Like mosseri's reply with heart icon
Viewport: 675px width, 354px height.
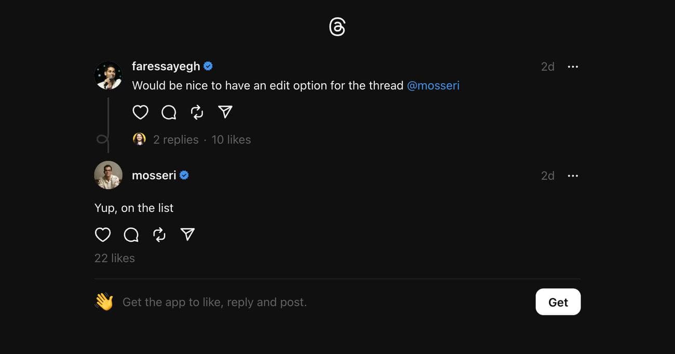pos(103,235)
